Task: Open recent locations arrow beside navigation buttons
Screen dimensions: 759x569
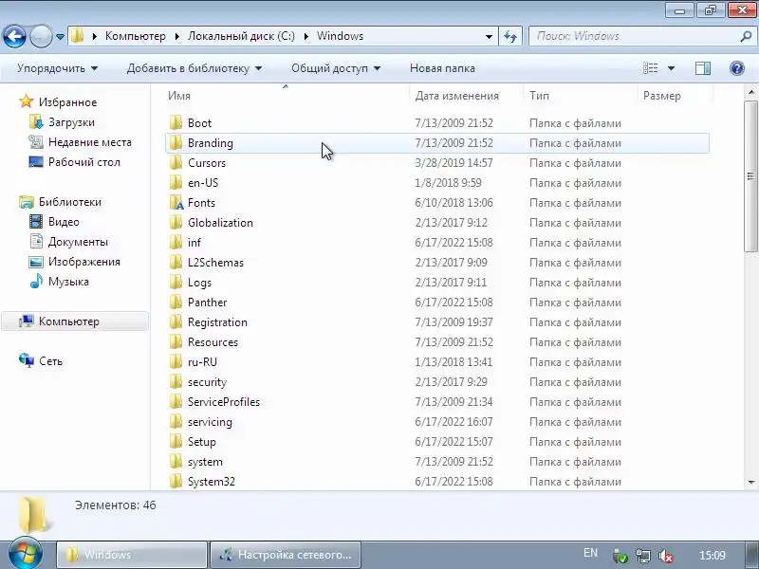Action: pyautogui.click(x=60, y=37)
